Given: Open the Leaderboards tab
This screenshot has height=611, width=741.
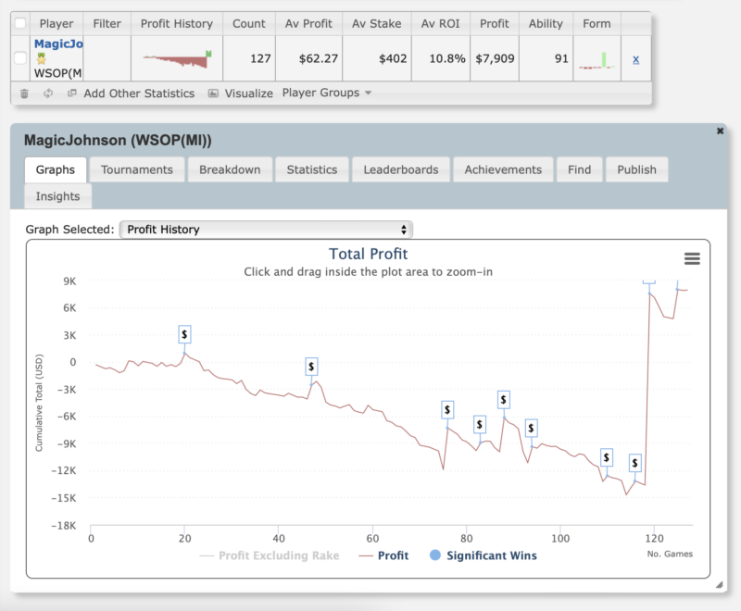Looking at the screenshot, I should click(403, 169).
